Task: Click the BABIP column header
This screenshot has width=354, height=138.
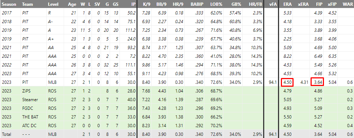Action: [197, 4]
